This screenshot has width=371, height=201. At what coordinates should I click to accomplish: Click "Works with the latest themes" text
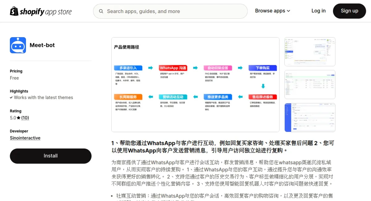[44, 97]
